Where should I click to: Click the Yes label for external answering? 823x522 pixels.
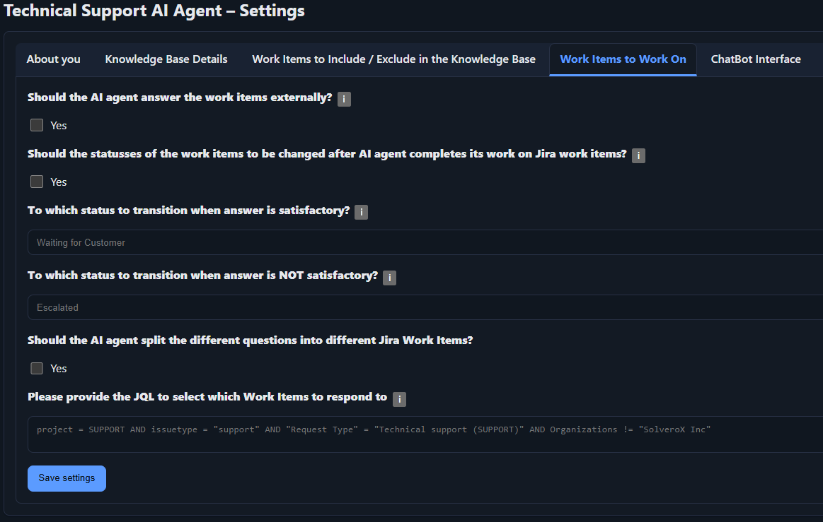59,125
